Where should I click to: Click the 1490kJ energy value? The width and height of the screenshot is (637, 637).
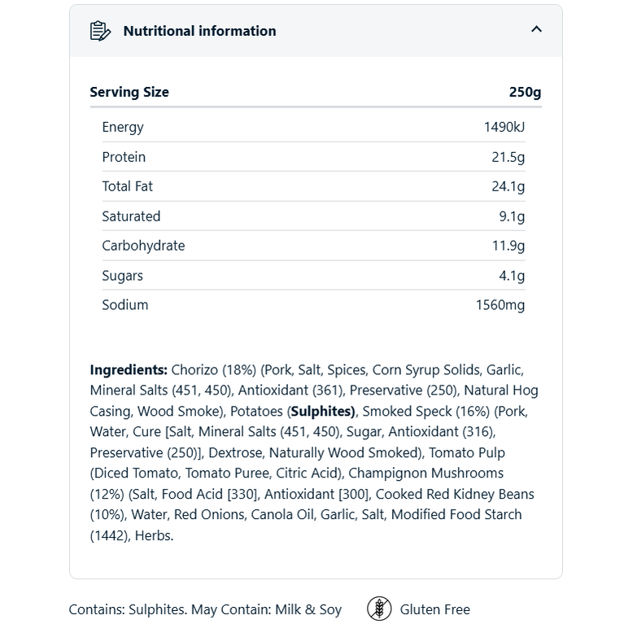pos(504,127)
